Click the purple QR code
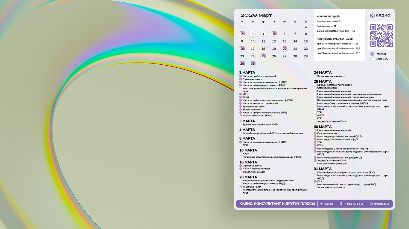Viewport: 409px width, 229px height. [381, 35]
